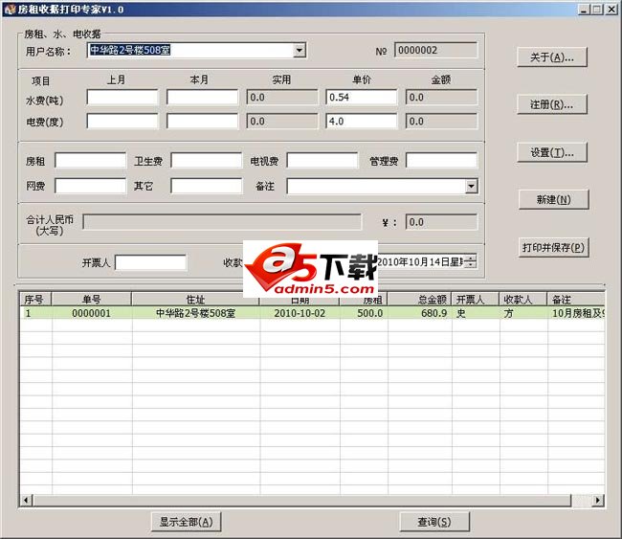Open 设置(T)... settings
The height and width of the screenshot is (539, 622).
point(552,152)
